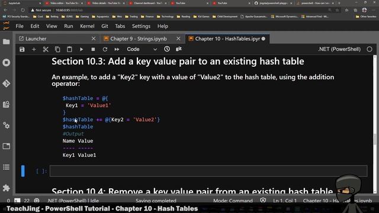Open the Reading bookmarks folder
The width and height of the screenshot is (379, 213).
[184, 17]
